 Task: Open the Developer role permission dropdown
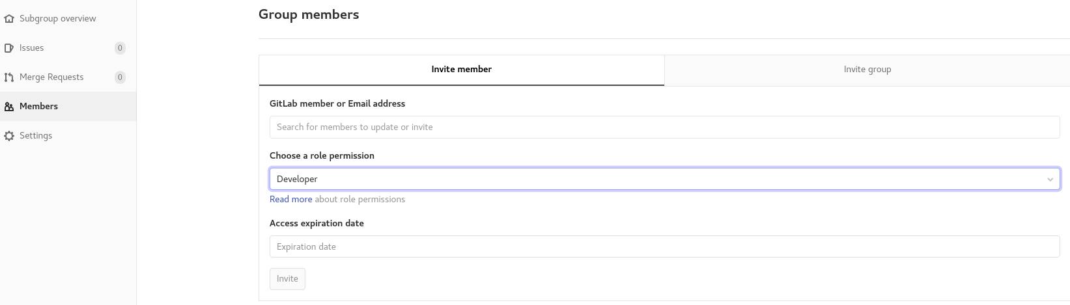pyautogui.click(x=664, y=179)
